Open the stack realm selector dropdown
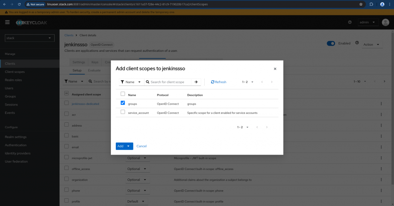This screenshot has height=206, width=394. click(x=30, y=38)
